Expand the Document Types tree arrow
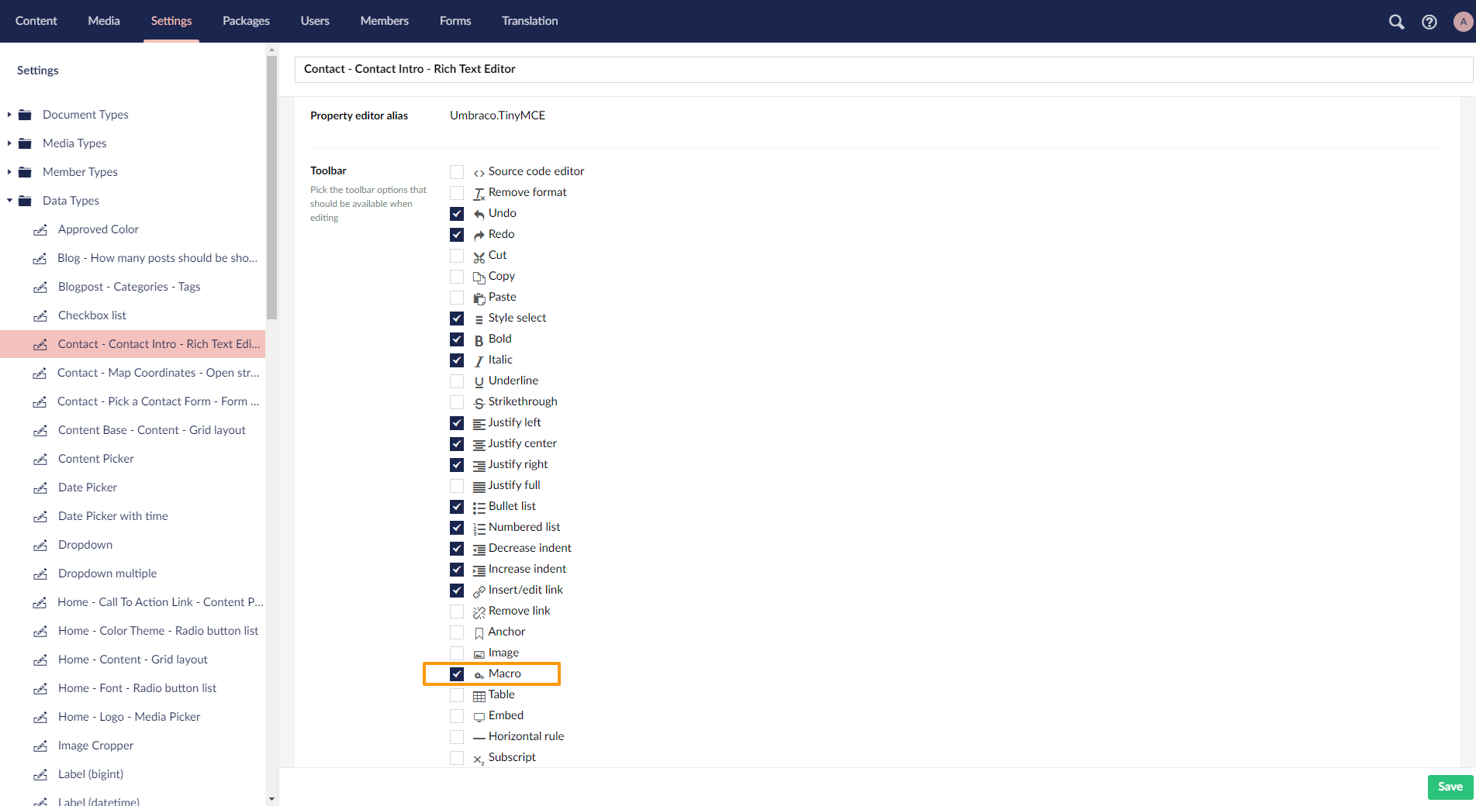Image resolution: width=1476 pixels, height=806 pixels. click(x=9, y=115)
